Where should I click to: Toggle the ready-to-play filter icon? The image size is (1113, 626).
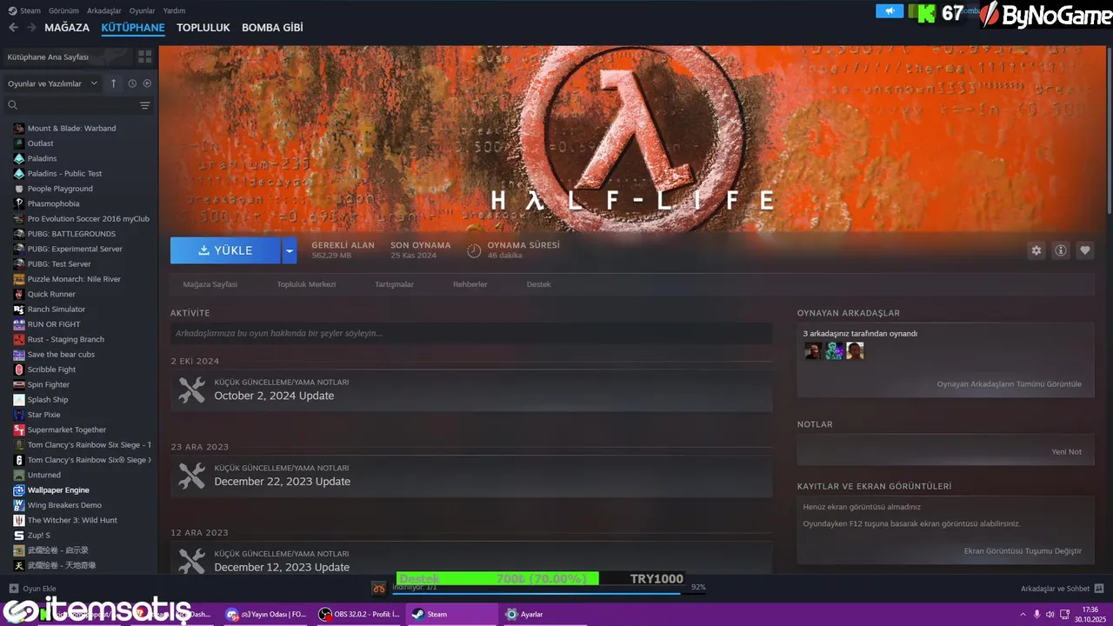pos(147,83)
